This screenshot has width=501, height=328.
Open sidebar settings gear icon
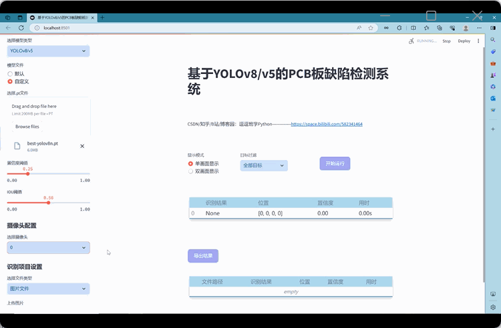(493, 307)
